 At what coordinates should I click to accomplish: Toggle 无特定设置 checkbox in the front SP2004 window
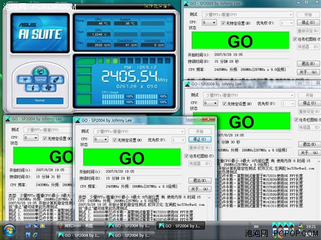coord(115,140)
